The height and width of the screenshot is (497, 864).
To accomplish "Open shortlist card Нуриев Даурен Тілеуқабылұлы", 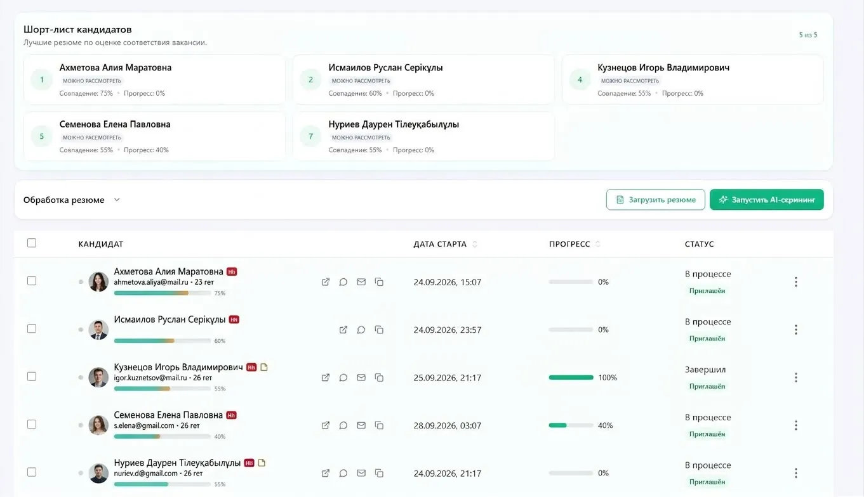I will (x=423, y=136).
